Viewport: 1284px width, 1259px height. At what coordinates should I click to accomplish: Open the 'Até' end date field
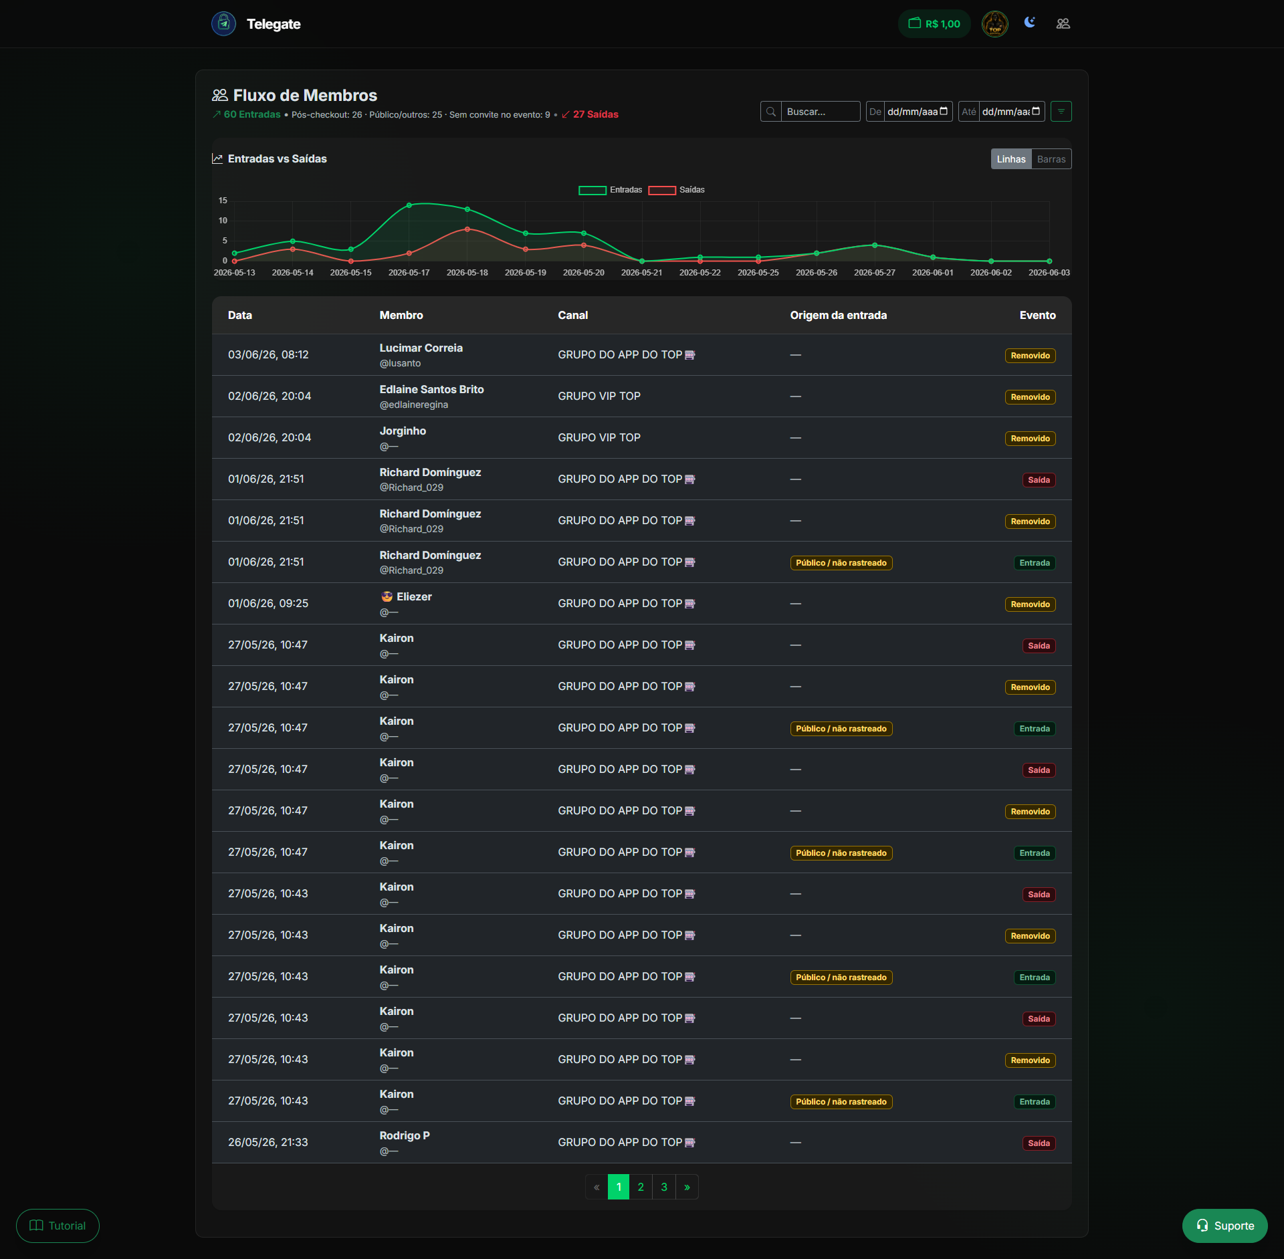click(x=1011, y=112)
